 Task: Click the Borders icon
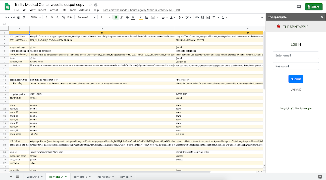tap(147, 17)
